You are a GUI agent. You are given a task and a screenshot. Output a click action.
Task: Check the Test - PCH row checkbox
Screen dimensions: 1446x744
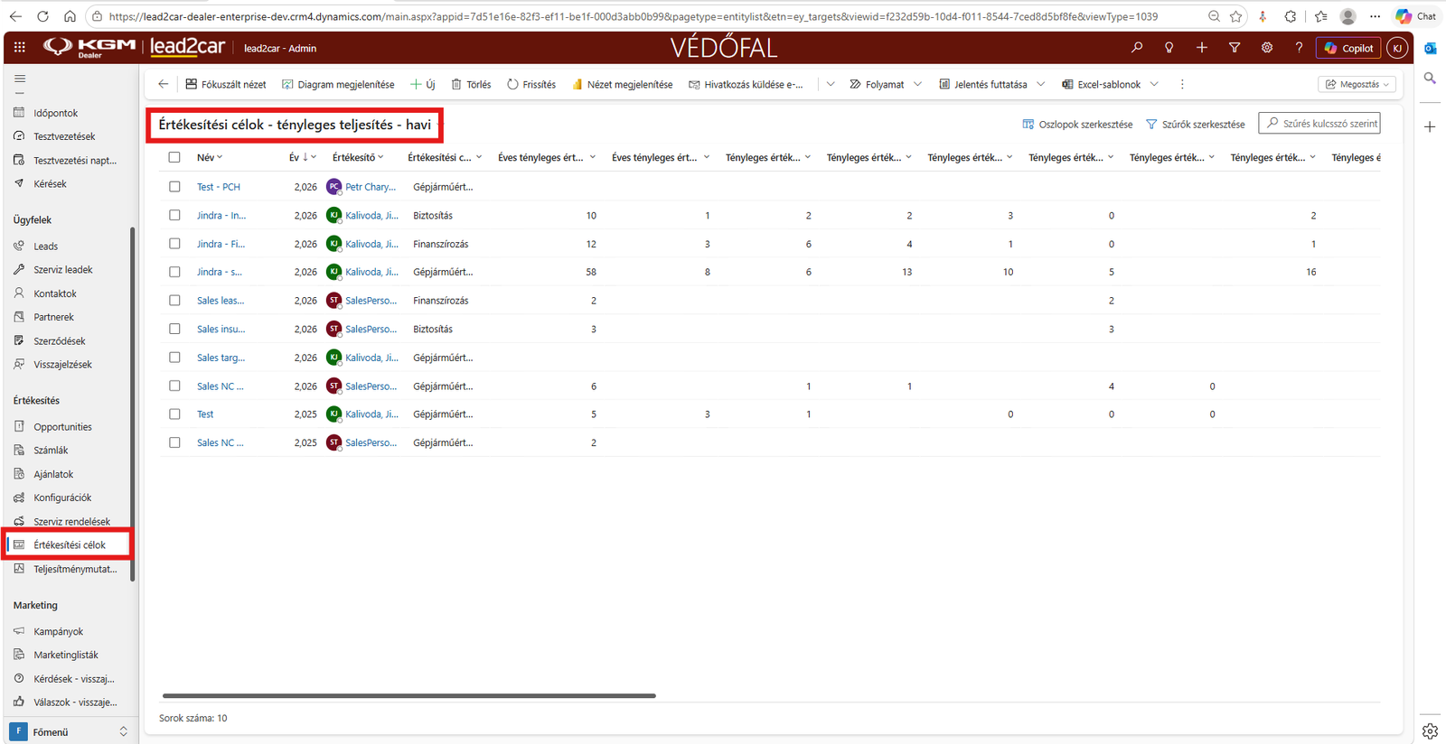coord(174,187)
